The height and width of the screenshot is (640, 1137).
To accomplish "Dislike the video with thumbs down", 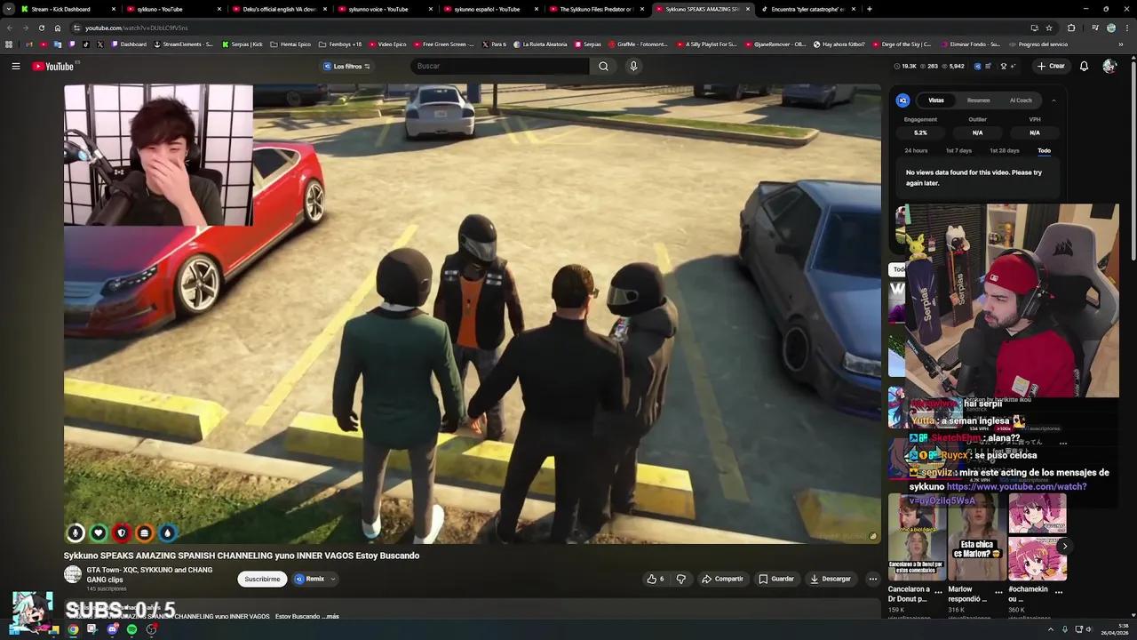I will (x=681, y=579).
